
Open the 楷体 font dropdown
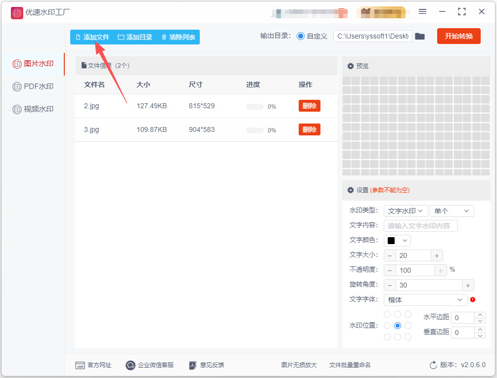425,300
